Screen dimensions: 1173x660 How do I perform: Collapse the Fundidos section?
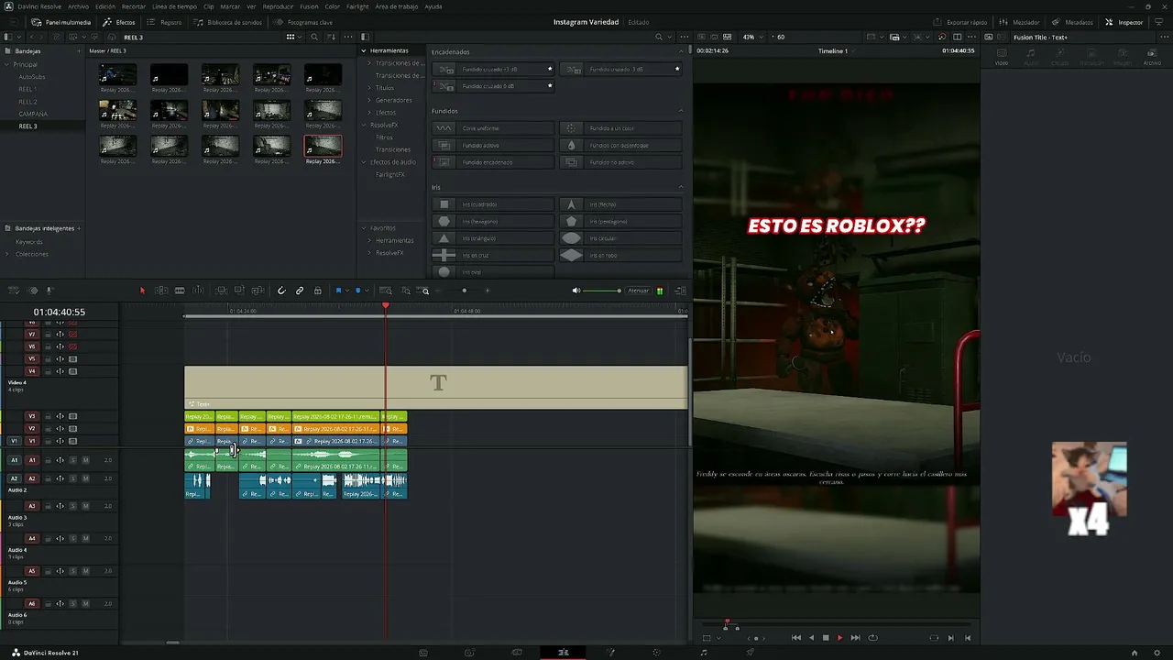pos(681,111)
